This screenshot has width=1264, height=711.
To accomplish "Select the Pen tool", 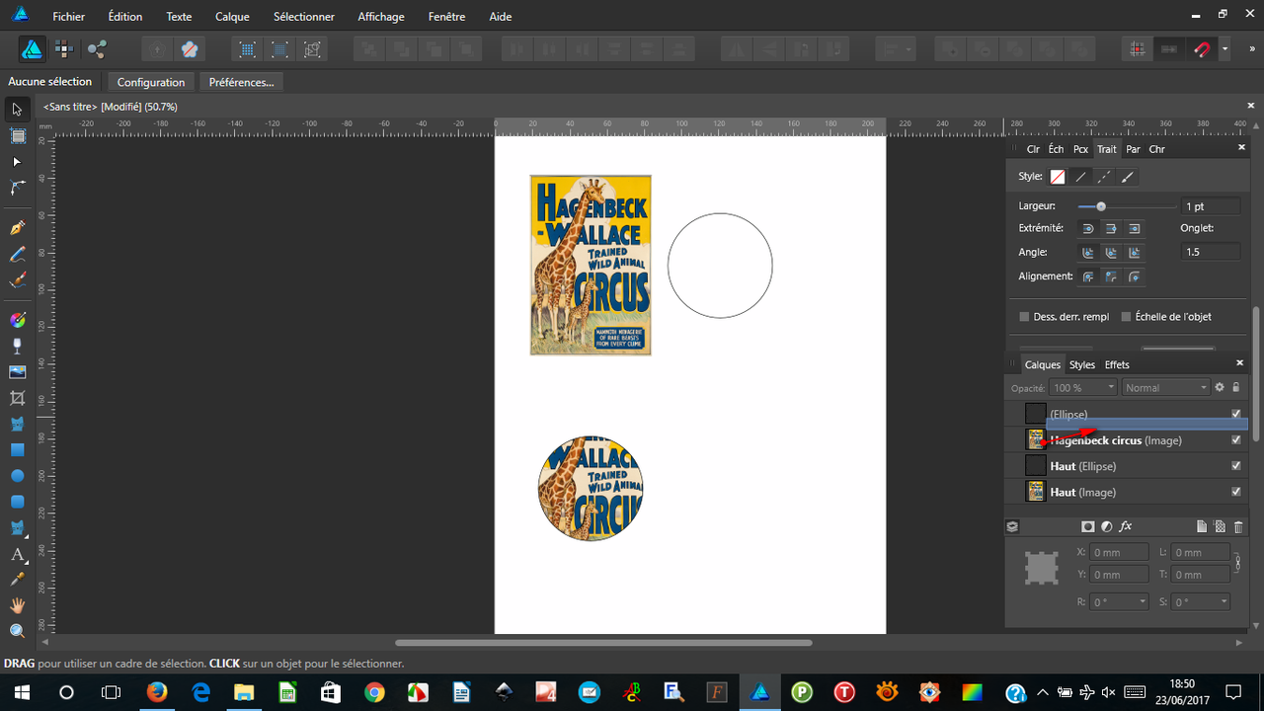I will click(17, 228).
